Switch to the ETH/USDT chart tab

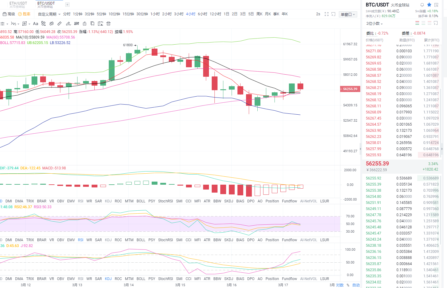pos(18,5)
